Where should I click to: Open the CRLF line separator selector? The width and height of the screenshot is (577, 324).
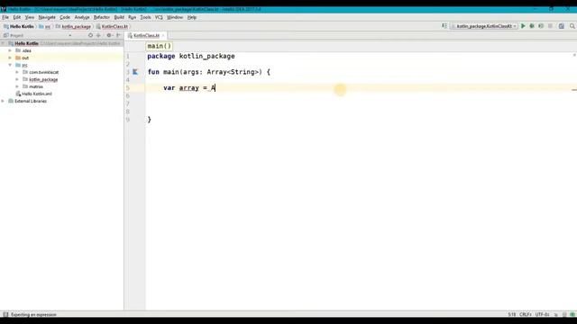point(525,314)
